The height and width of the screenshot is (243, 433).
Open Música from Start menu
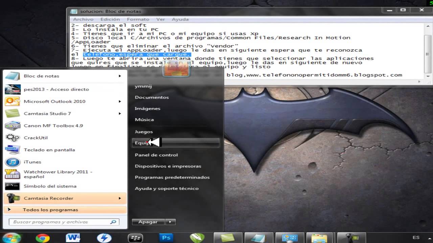click(144, 119)
